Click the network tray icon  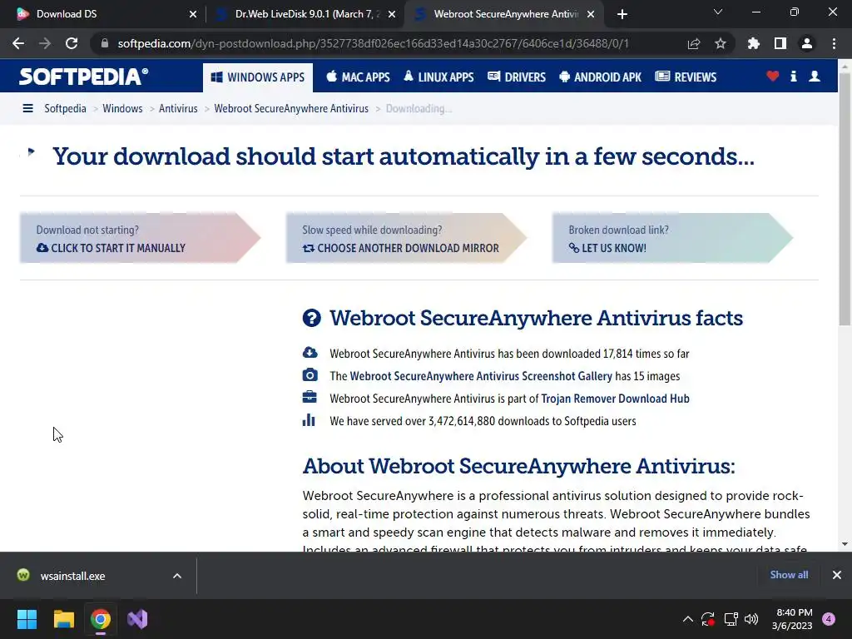click(x=731, y=619)
